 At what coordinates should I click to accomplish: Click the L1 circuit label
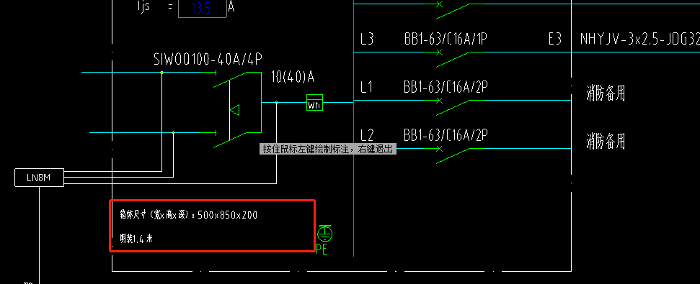tap(366, 87)
